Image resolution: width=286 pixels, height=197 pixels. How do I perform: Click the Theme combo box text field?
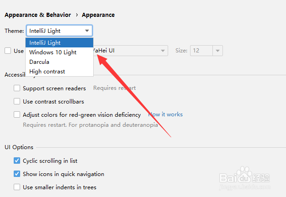(x=56, y=31)
